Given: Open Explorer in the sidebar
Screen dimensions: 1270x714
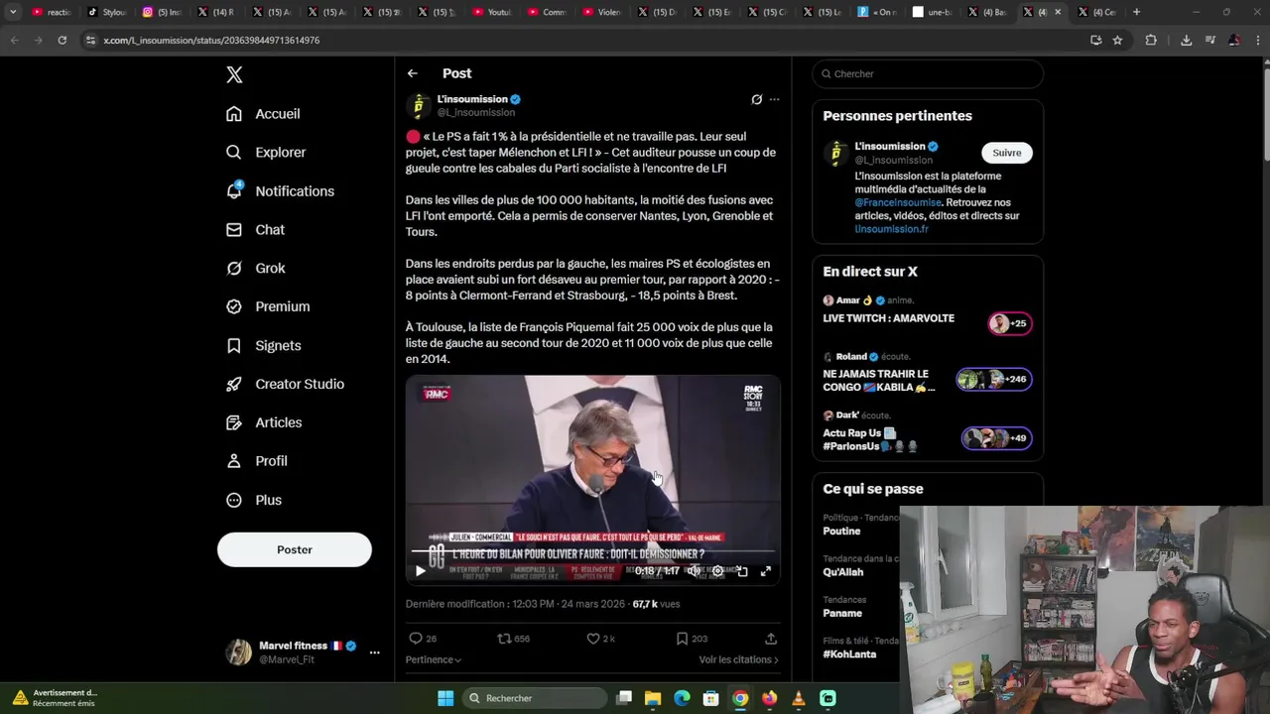Looking at the screenshot, I should (266, 153).
